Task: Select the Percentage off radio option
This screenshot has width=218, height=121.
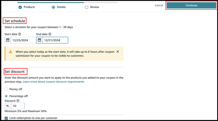Action: [x=6, y=96]
